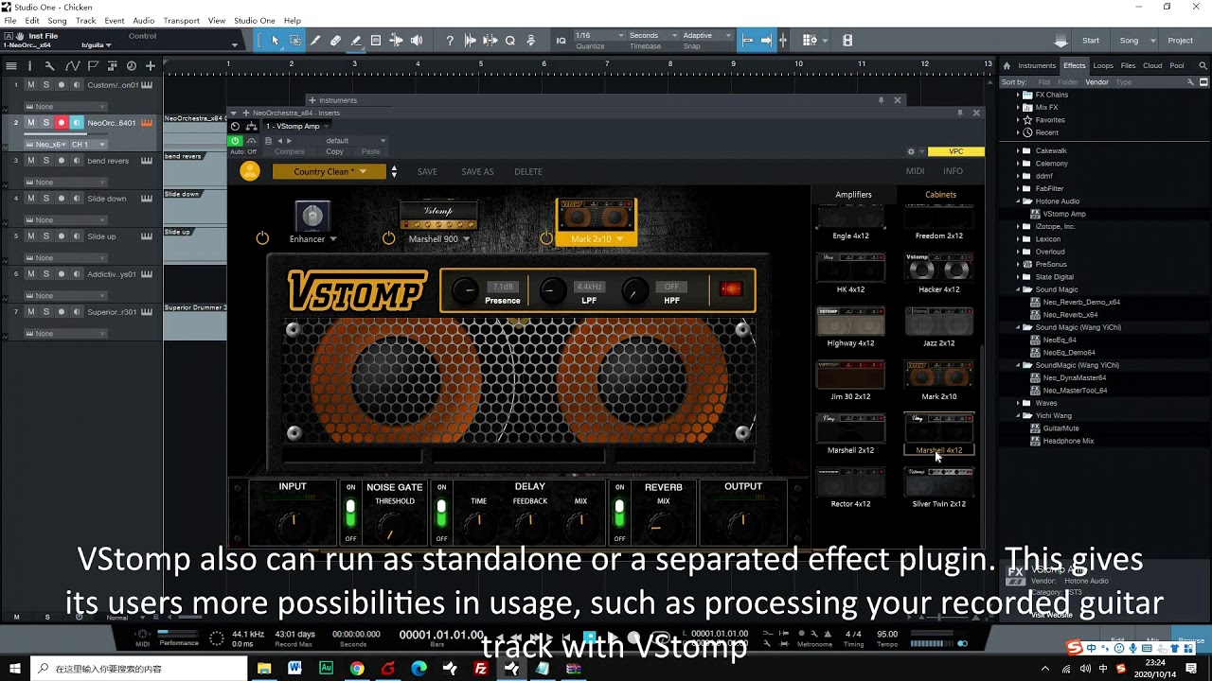Activate the Listen (speaker) tool
This screenshot has height=681, width=1212.
[x=417, y=41]
